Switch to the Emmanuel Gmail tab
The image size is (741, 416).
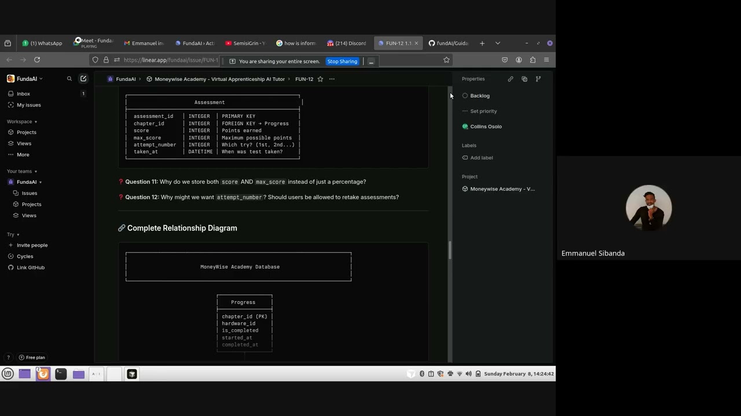pos(144,43)
